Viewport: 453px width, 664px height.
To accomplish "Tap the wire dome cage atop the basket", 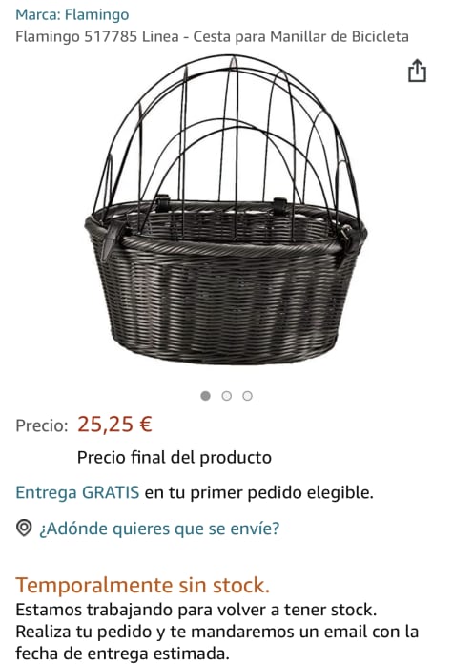I will pos(227,135).
